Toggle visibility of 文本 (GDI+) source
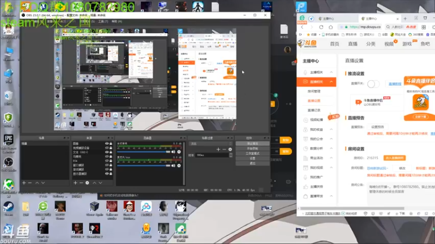This screenshot has height=244, width=435. [x=107, y=152]
